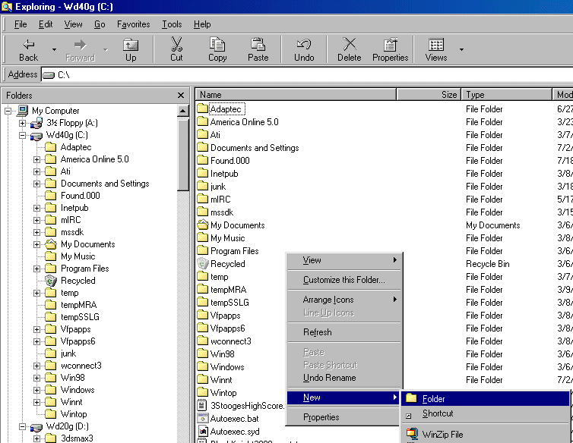Expand Documents and Settings in tree

coord(36,184)
